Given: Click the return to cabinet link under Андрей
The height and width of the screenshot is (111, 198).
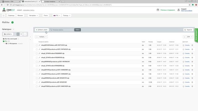Looking at the screenshot, I should point(187,11).
